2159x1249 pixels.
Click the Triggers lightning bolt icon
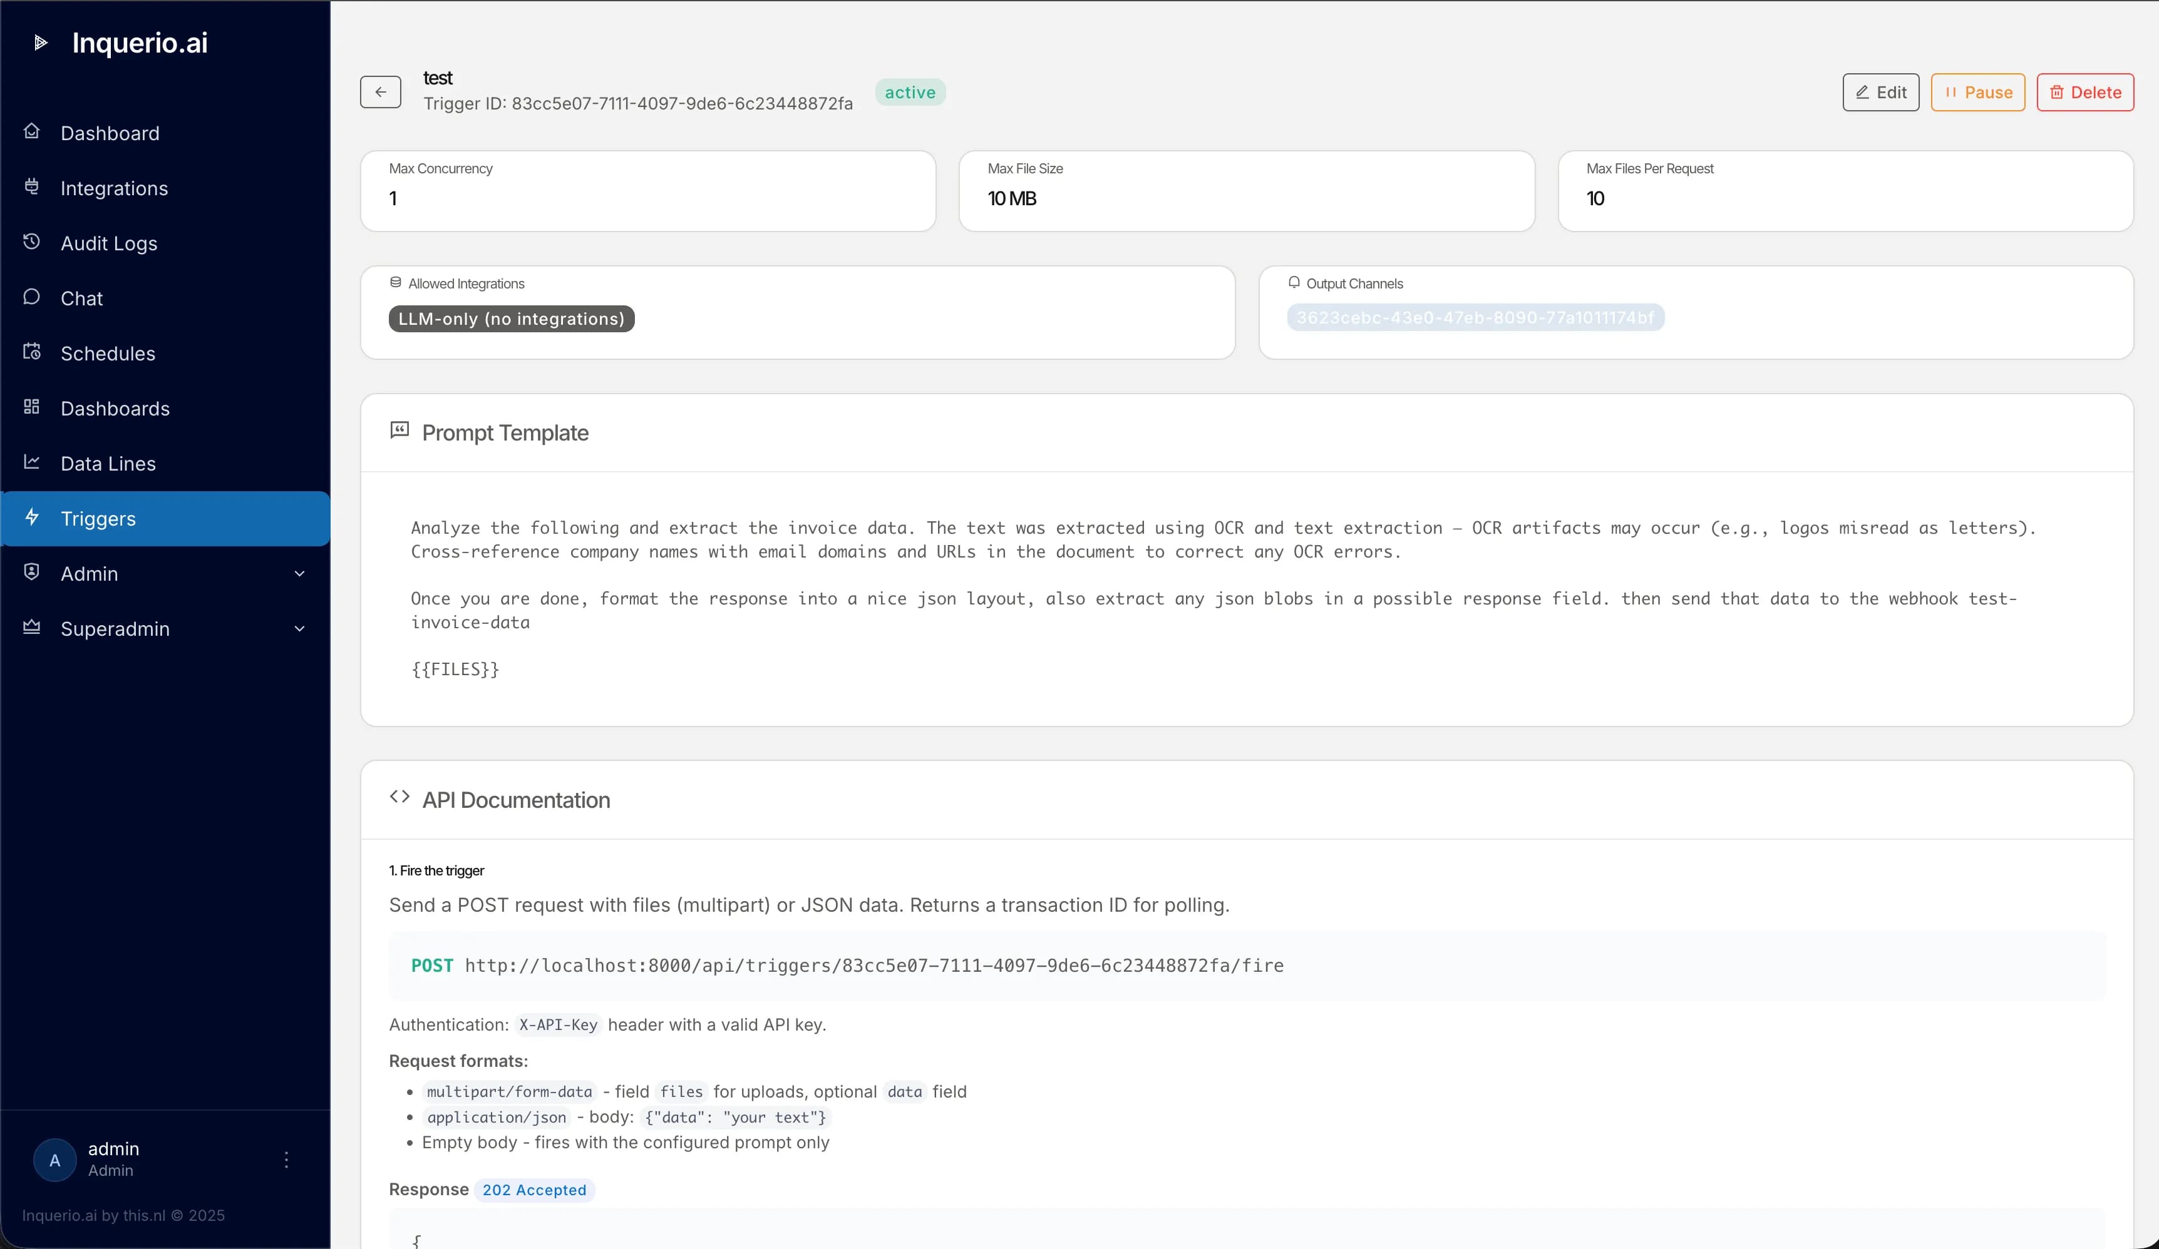(x=32, y=517)
